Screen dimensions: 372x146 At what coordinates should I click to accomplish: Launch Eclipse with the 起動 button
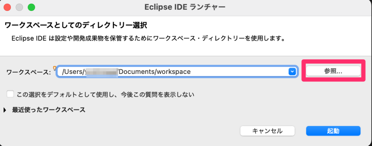coord(333,131)
